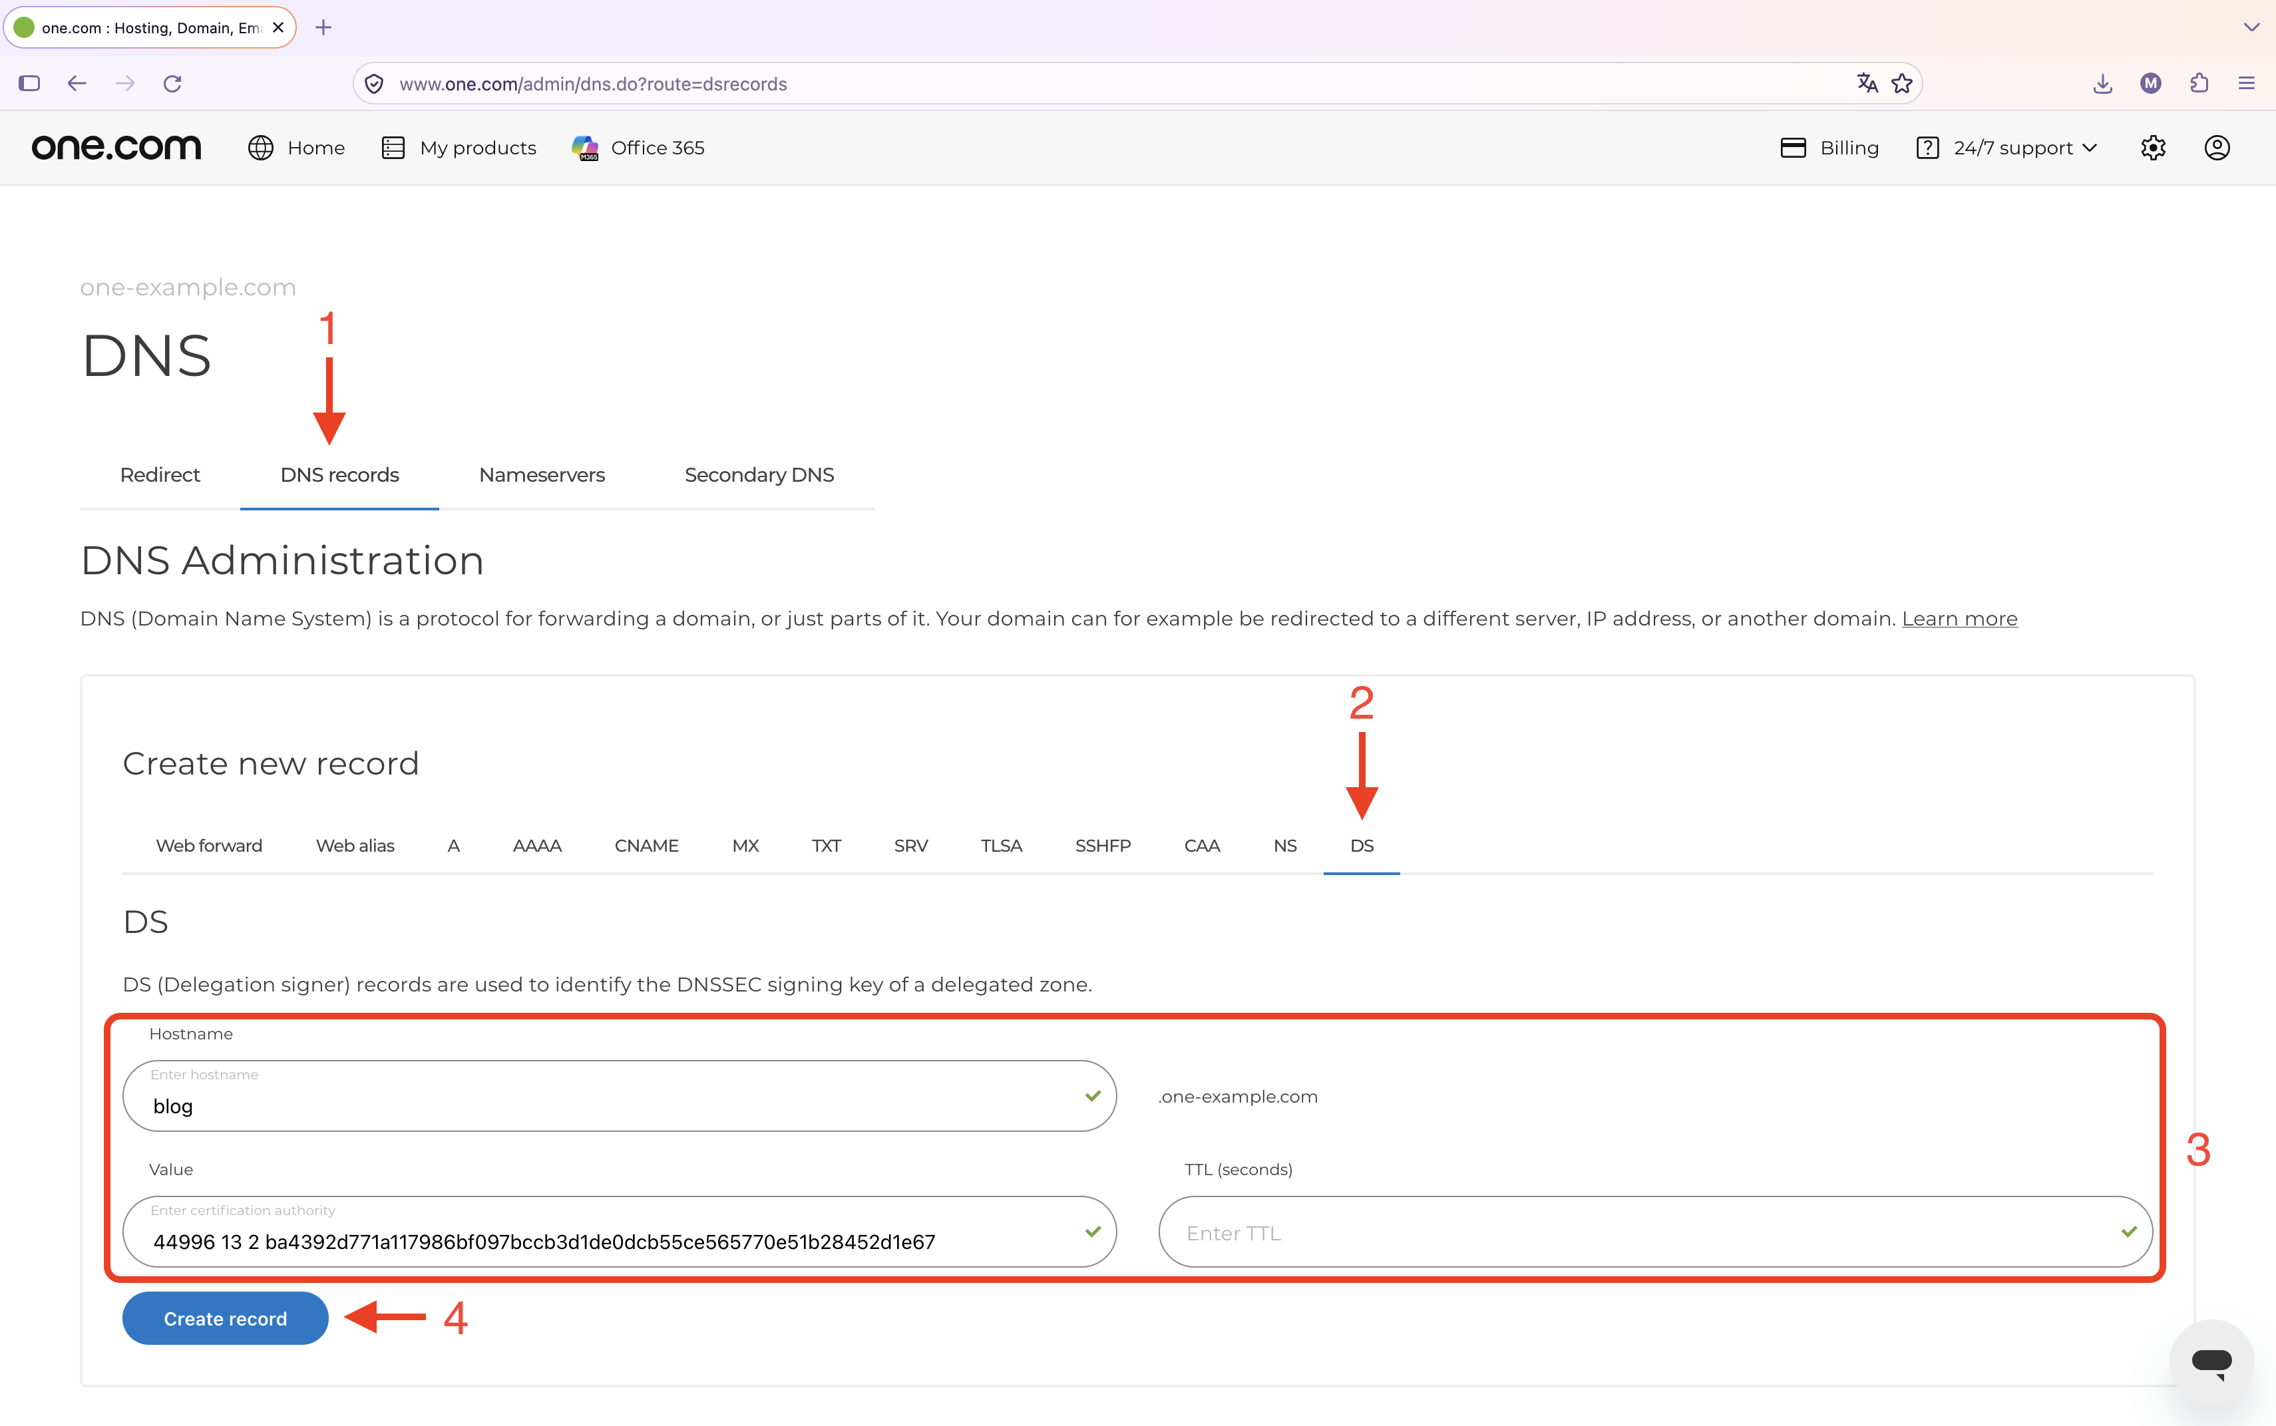The image size is (2276, 1426).
Task: Open a new browser tab with the plus icon
Action: tap(323, 27)
